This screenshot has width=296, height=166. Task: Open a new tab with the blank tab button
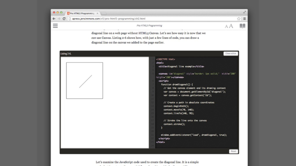[x=104, y=13]
